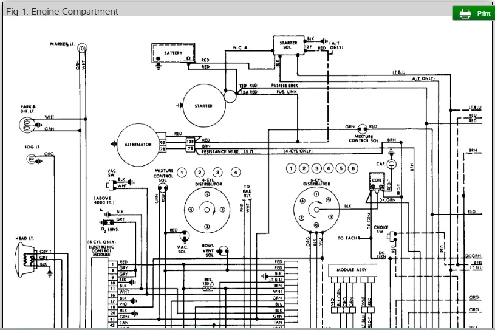Click the '12D RED' wire label
Image resolution: width=495 pixels, height=330 pixels.
pos(248,86)
